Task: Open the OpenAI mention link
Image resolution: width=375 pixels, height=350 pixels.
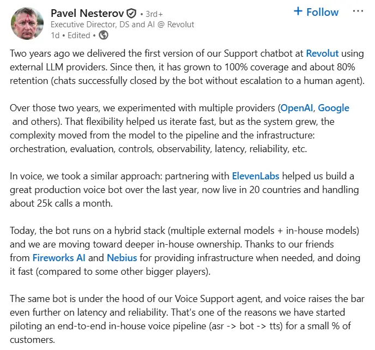Action: click(297, 108)
